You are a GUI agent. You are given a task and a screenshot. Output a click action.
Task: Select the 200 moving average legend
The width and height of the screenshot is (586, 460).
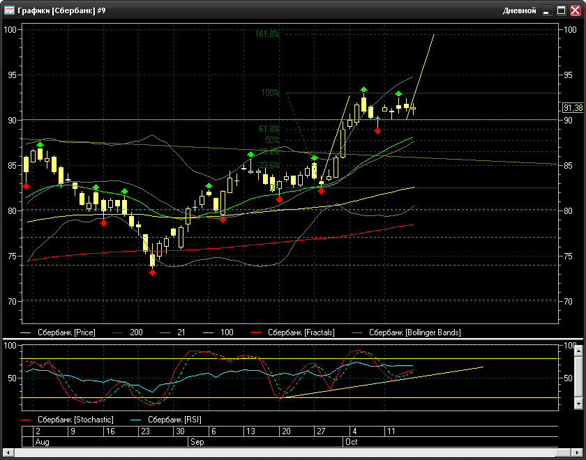click(136, 332)
